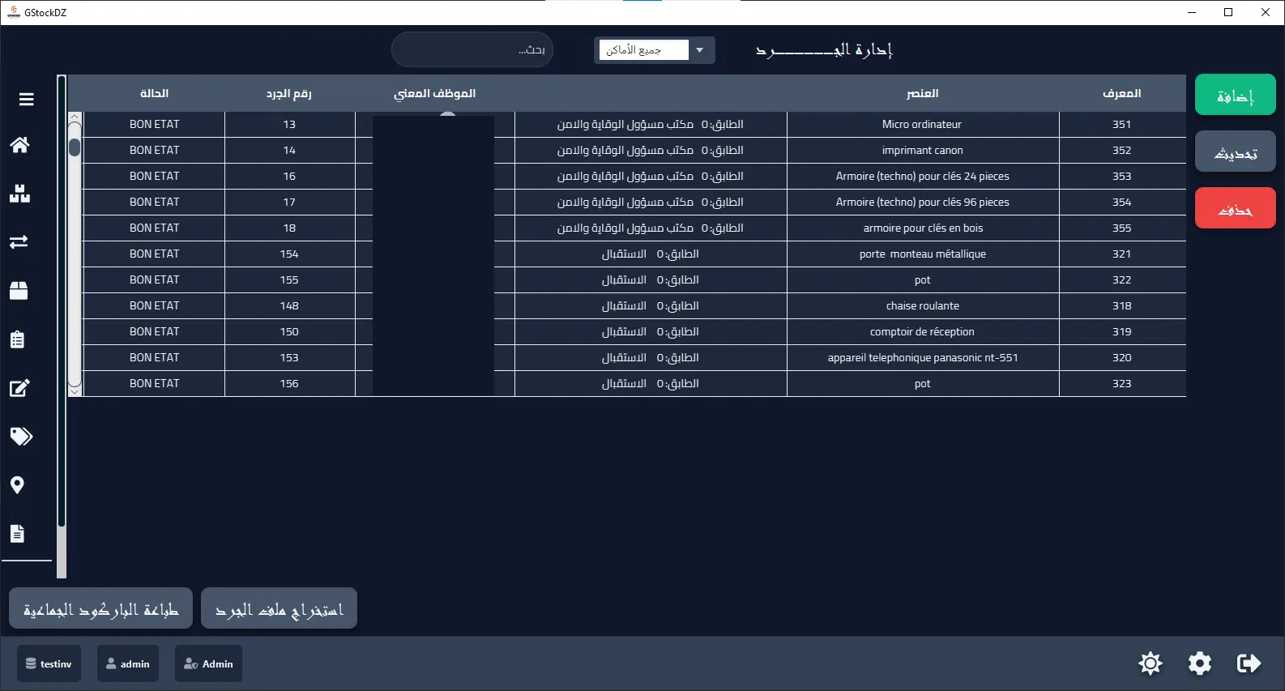Open the location pin icon in sidebar
Viewport: 1285px width, 691px height.
point(17,485)
